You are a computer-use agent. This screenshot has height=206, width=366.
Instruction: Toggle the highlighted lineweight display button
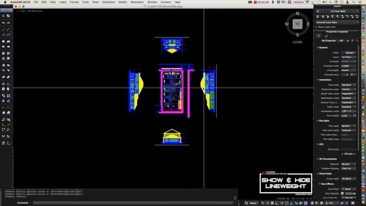coord(306,204)
